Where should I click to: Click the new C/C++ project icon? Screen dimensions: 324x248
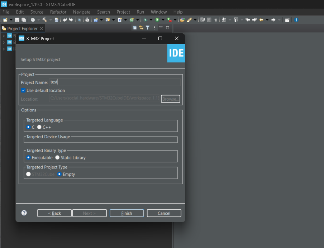coord(96,20)
